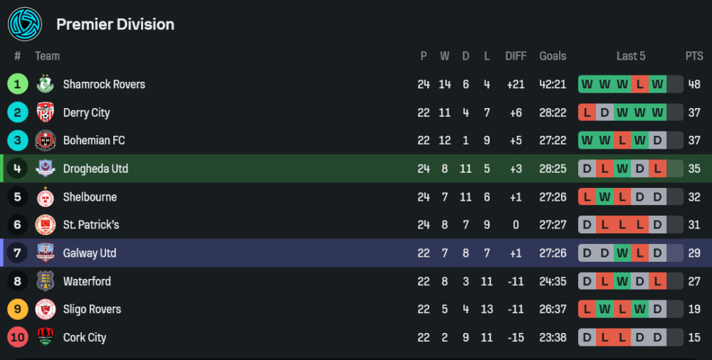The height and width of the screenshot is (360, 712).
Task: Open the Shamrock Rovers team name
Action: pyautogui.click(x=104, y=84)
